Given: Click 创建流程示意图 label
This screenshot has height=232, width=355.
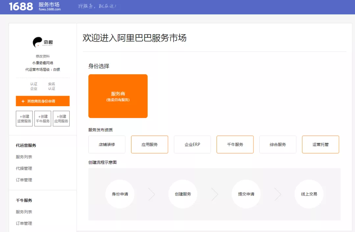Looking at the screenshot, I should tap(103, 162).
